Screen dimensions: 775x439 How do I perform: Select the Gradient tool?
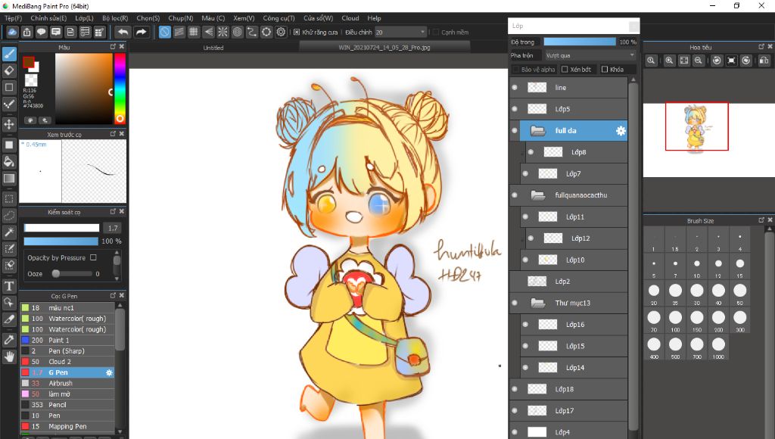pos(9,179)
